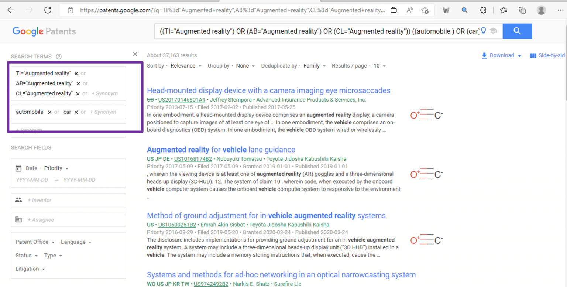Viewport: 567px width, 287px height.
Task: Open 'Augmented reality for vehicle lane guidance' result
Action: [221, 150]
